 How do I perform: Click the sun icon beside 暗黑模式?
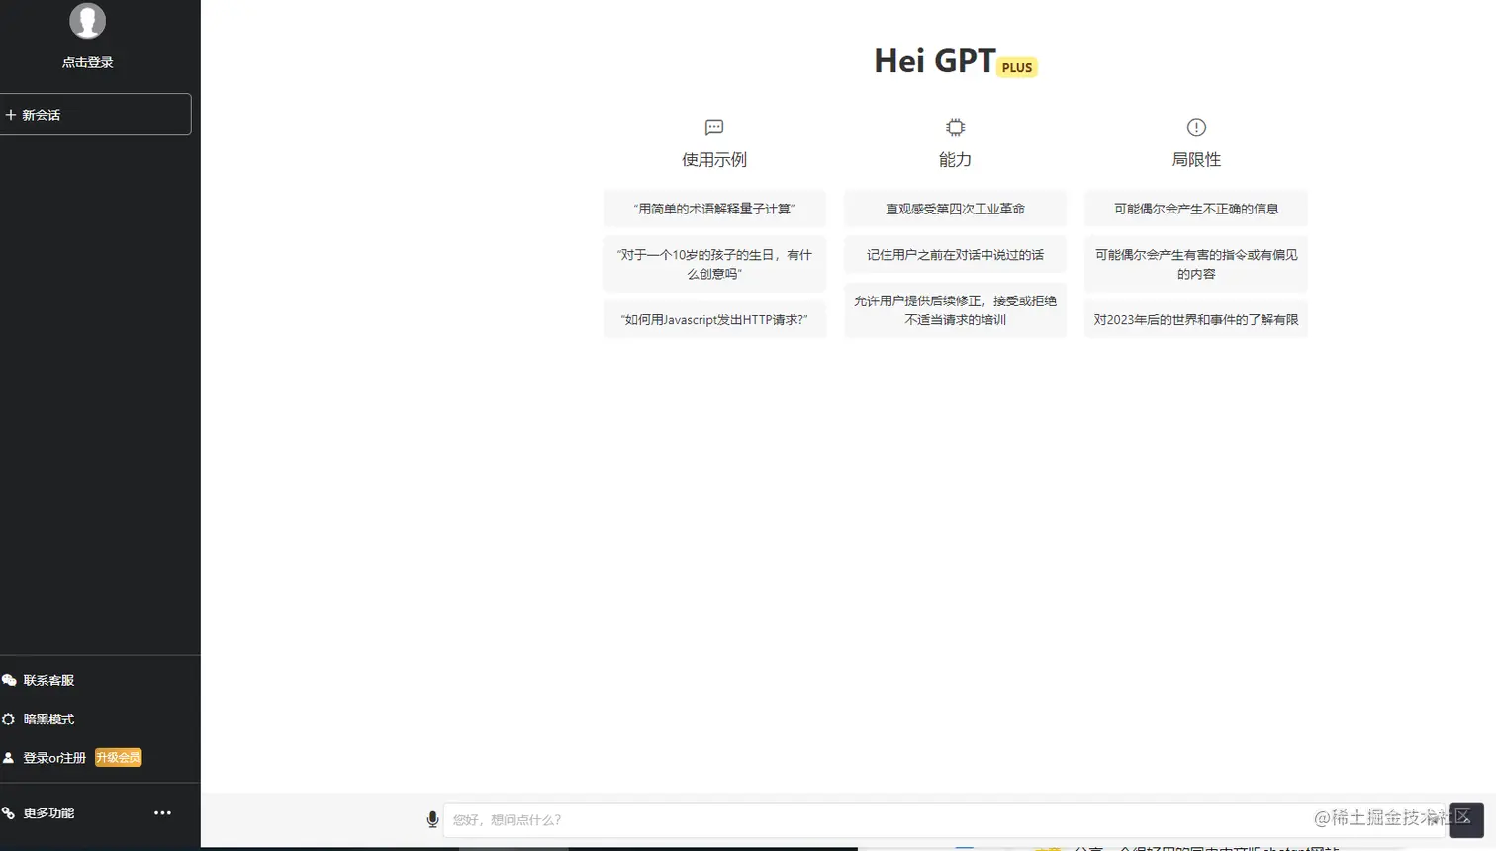pos(8,719)
